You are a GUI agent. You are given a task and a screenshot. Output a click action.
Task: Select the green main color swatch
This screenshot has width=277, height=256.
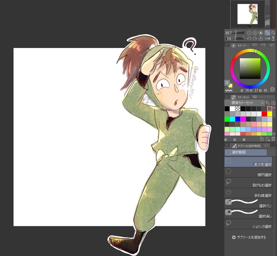(227, 83)
